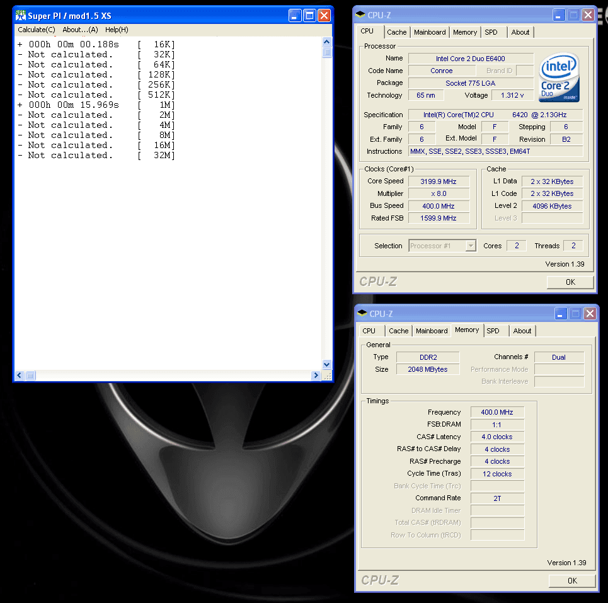Click the chip icon in top CPU-Z title bar
Image resolution: width=608 pixels, height=603 pixels.
[360, 14]
